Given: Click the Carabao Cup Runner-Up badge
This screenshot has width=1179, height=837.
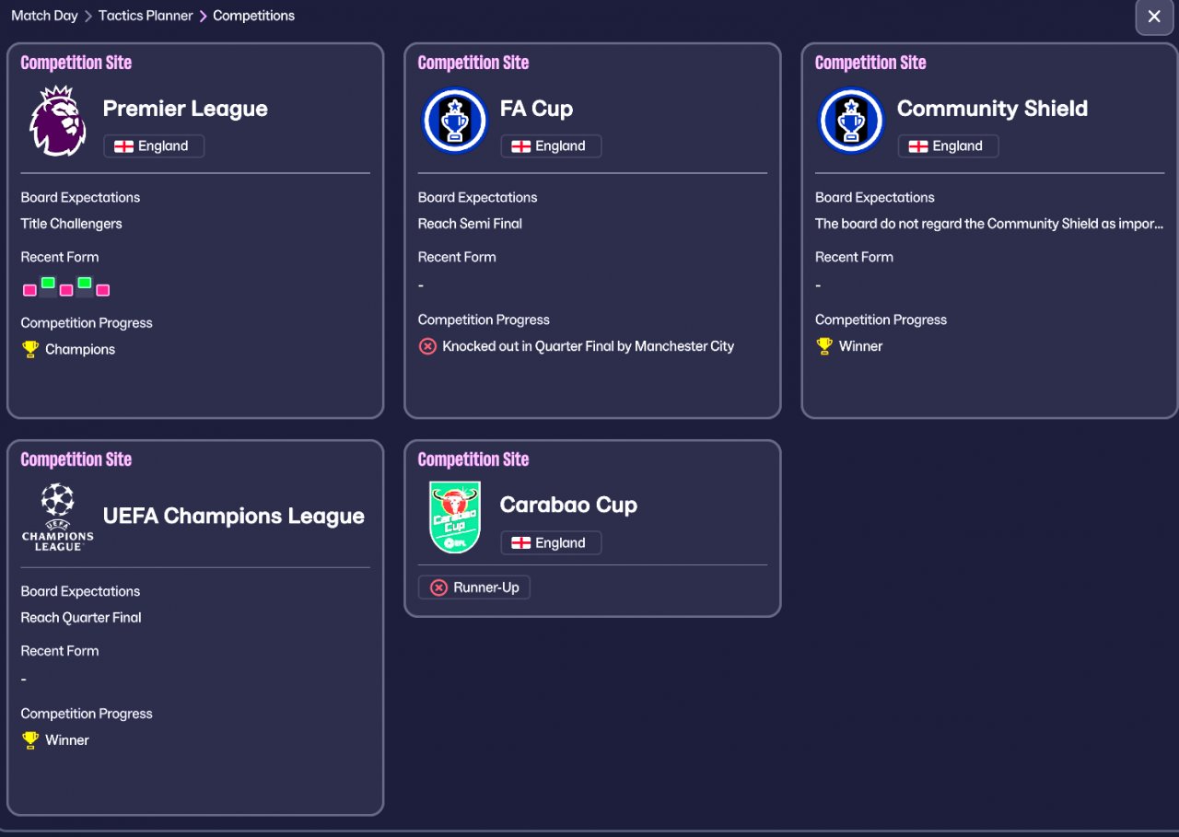Looking at the screenshot, I should pyautogui.click(x=474, y=587).
